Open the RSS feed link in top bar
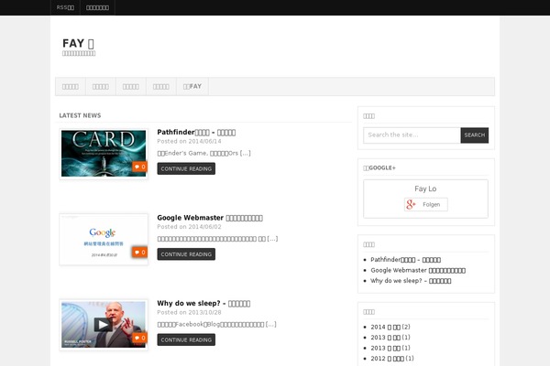Viewport: 550px width, 366px height. point(65,7)
